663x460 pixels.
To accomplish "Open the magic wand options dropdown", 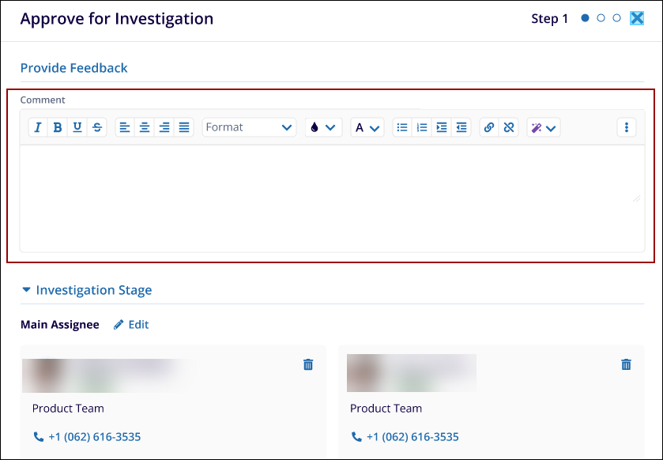I will coord(544,127).
